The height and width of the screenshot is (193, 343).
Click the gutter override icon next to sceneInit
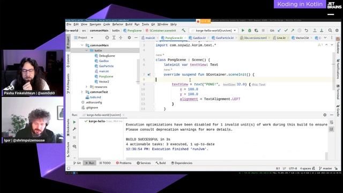coord(149,75)
